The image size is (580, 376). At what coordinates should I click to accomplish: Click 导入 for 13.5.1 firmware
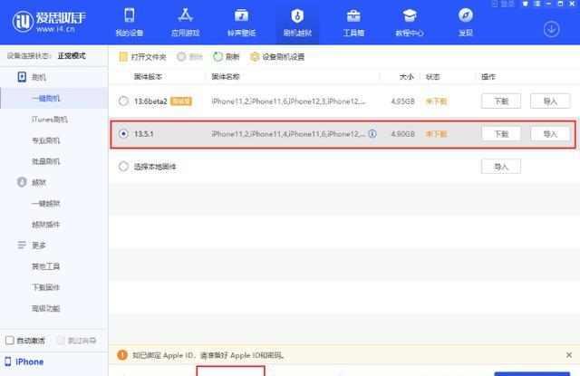click(x=550, y=133)
